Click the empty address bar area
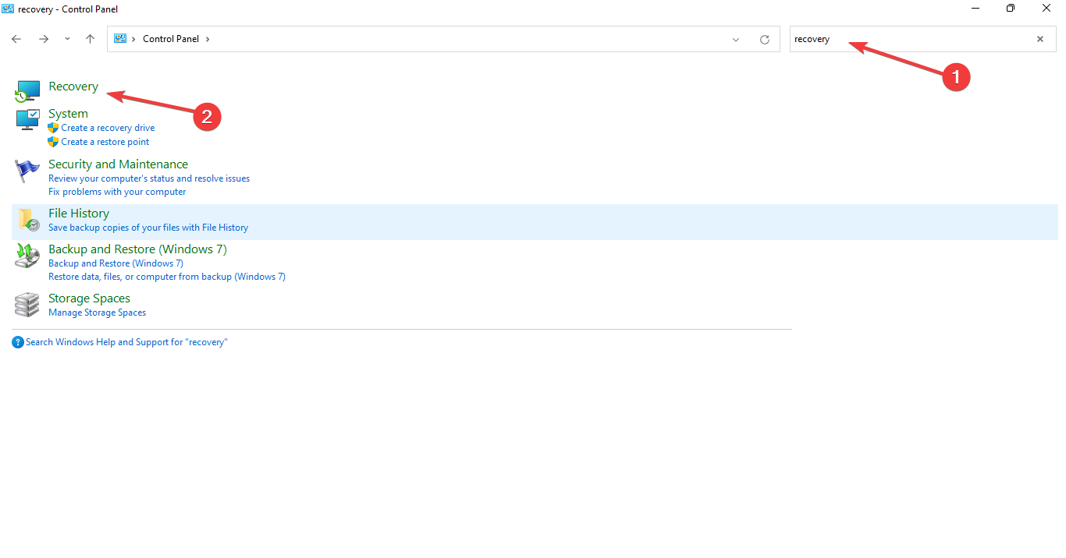 [x=468, y=39]
